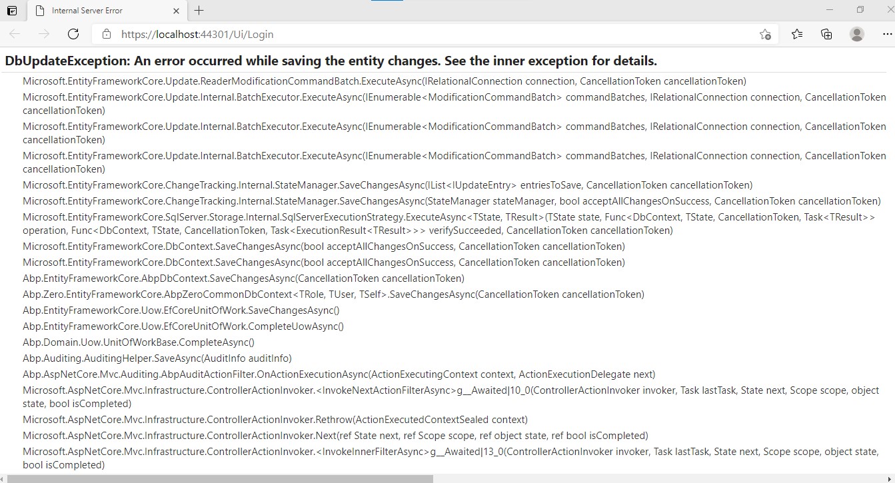Screen dimensions: 895x483
Task: Open the Collections panel
Action: (826, 34)
